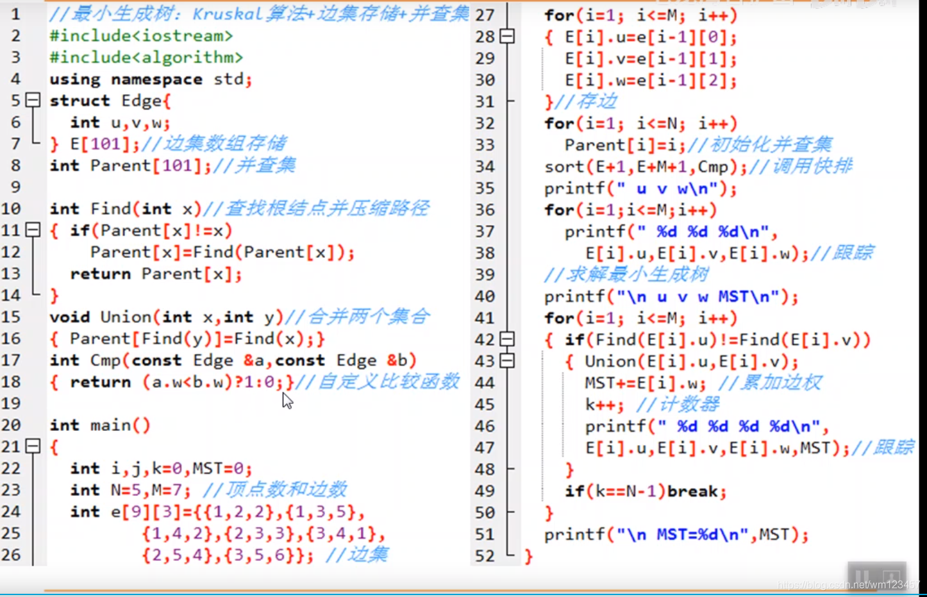Viewport: 927px width, 597px height.
Task: Click 'printf(" u v w\n");' on line 35
Action: pos(641,189)
